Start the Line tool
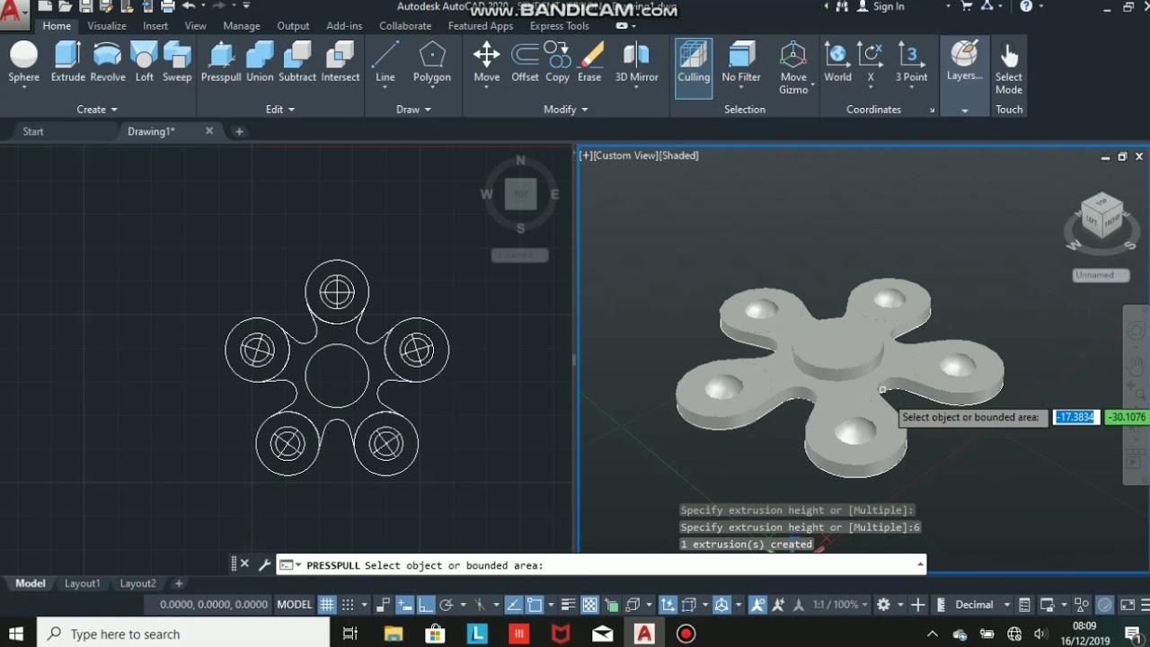Image resolution: width=1150 pixels, height=647 pixels. (x=385, y=63)
